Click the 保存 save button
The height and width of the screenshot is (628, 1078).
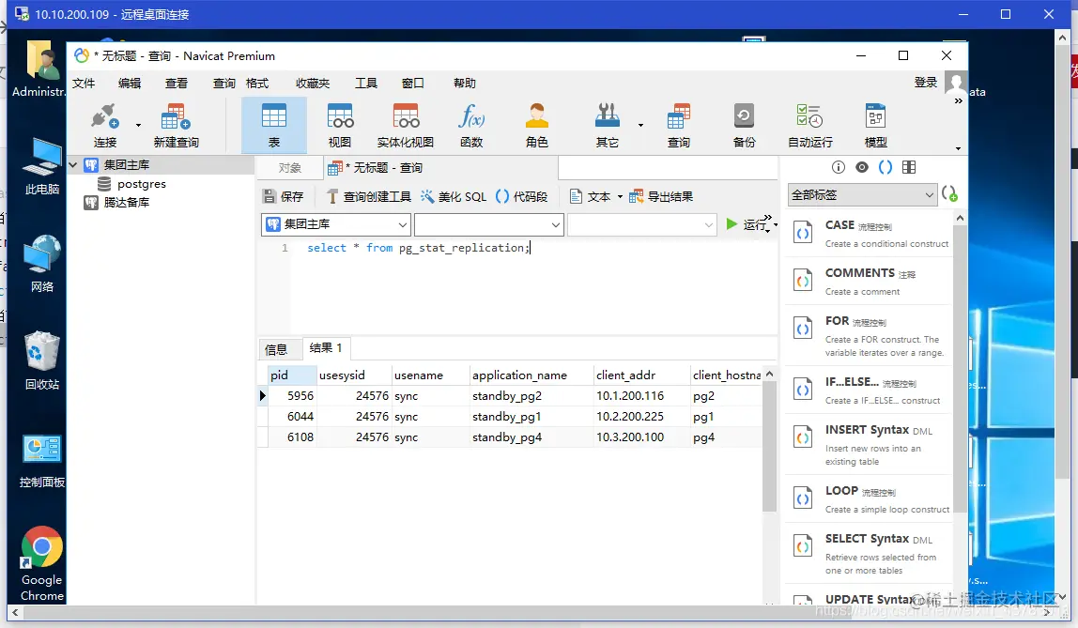point(284,196)
